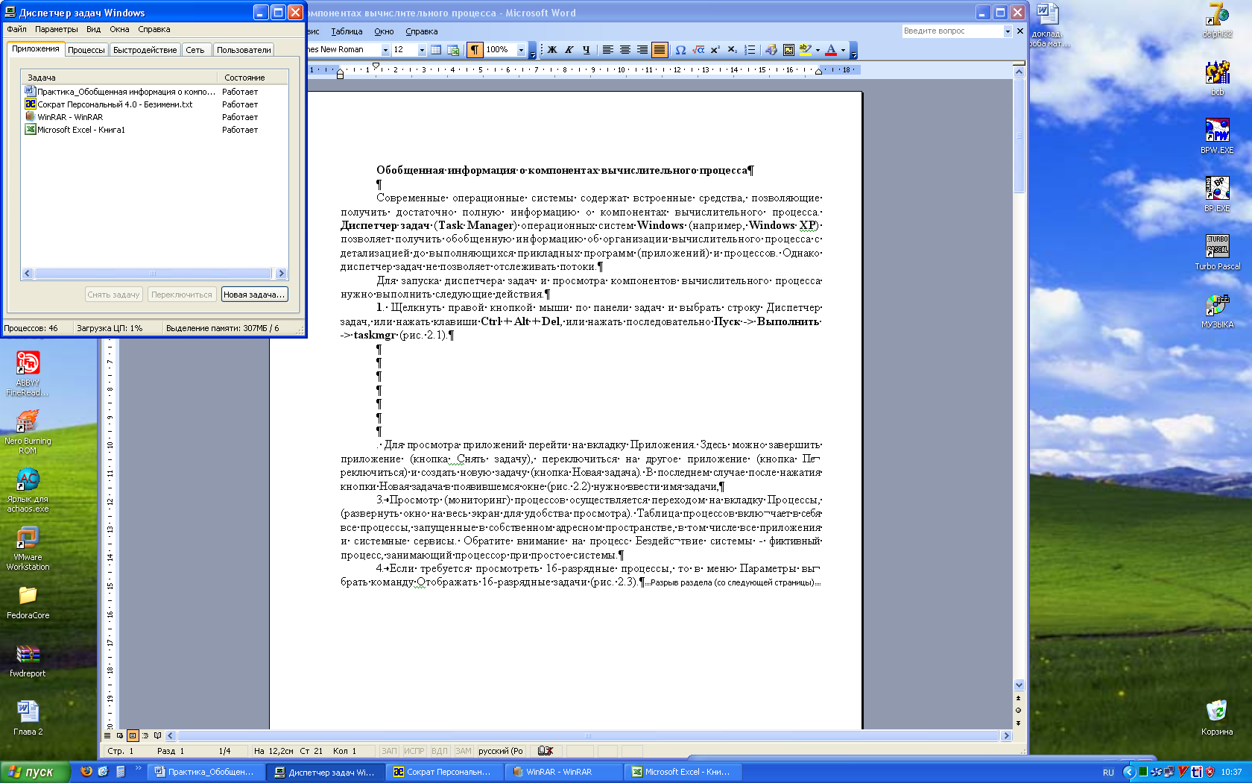Launch Firefox from quick launch bar
This screenshot has height=783, width=1252.
[86, 772]
